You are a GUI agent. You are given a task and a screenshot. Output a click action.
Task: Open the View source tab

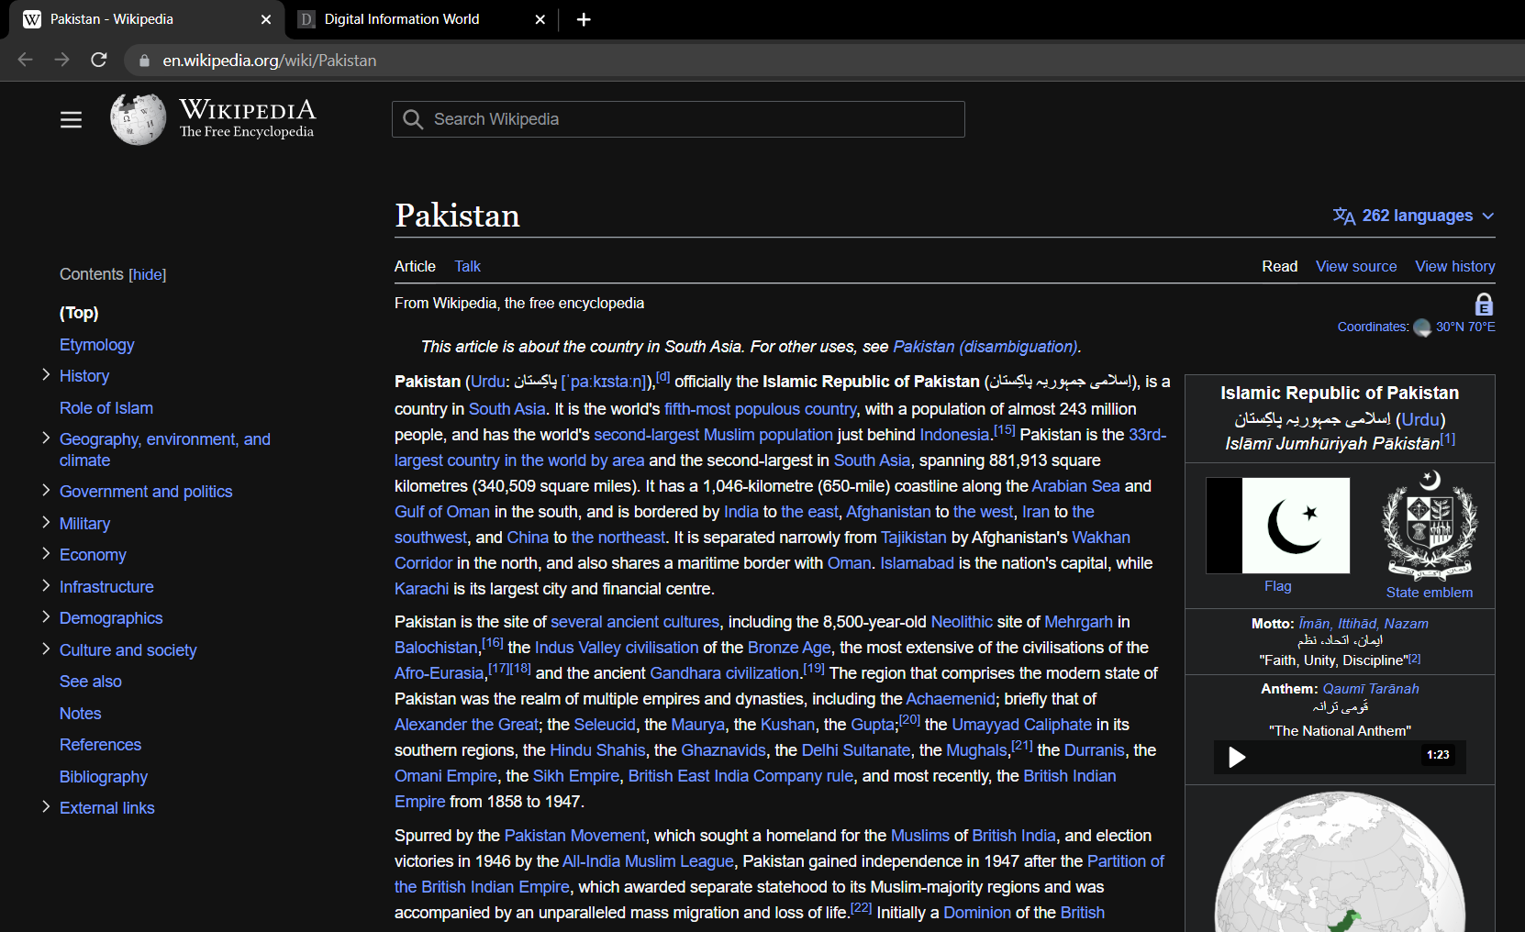click(x=1356, y=266)
